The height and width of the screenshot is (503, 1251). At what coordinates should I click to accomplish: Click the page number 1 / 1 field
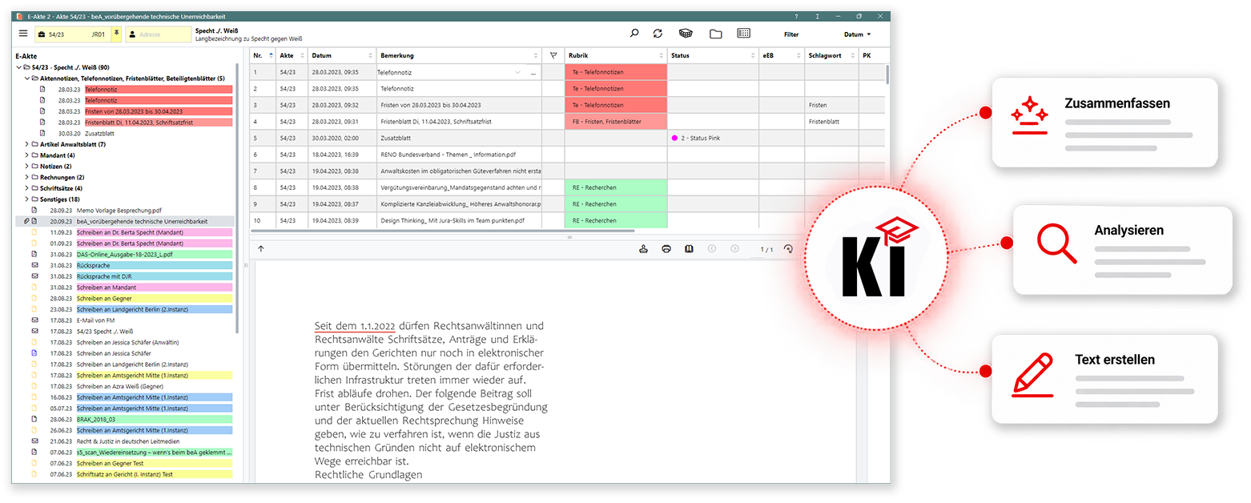766,250
